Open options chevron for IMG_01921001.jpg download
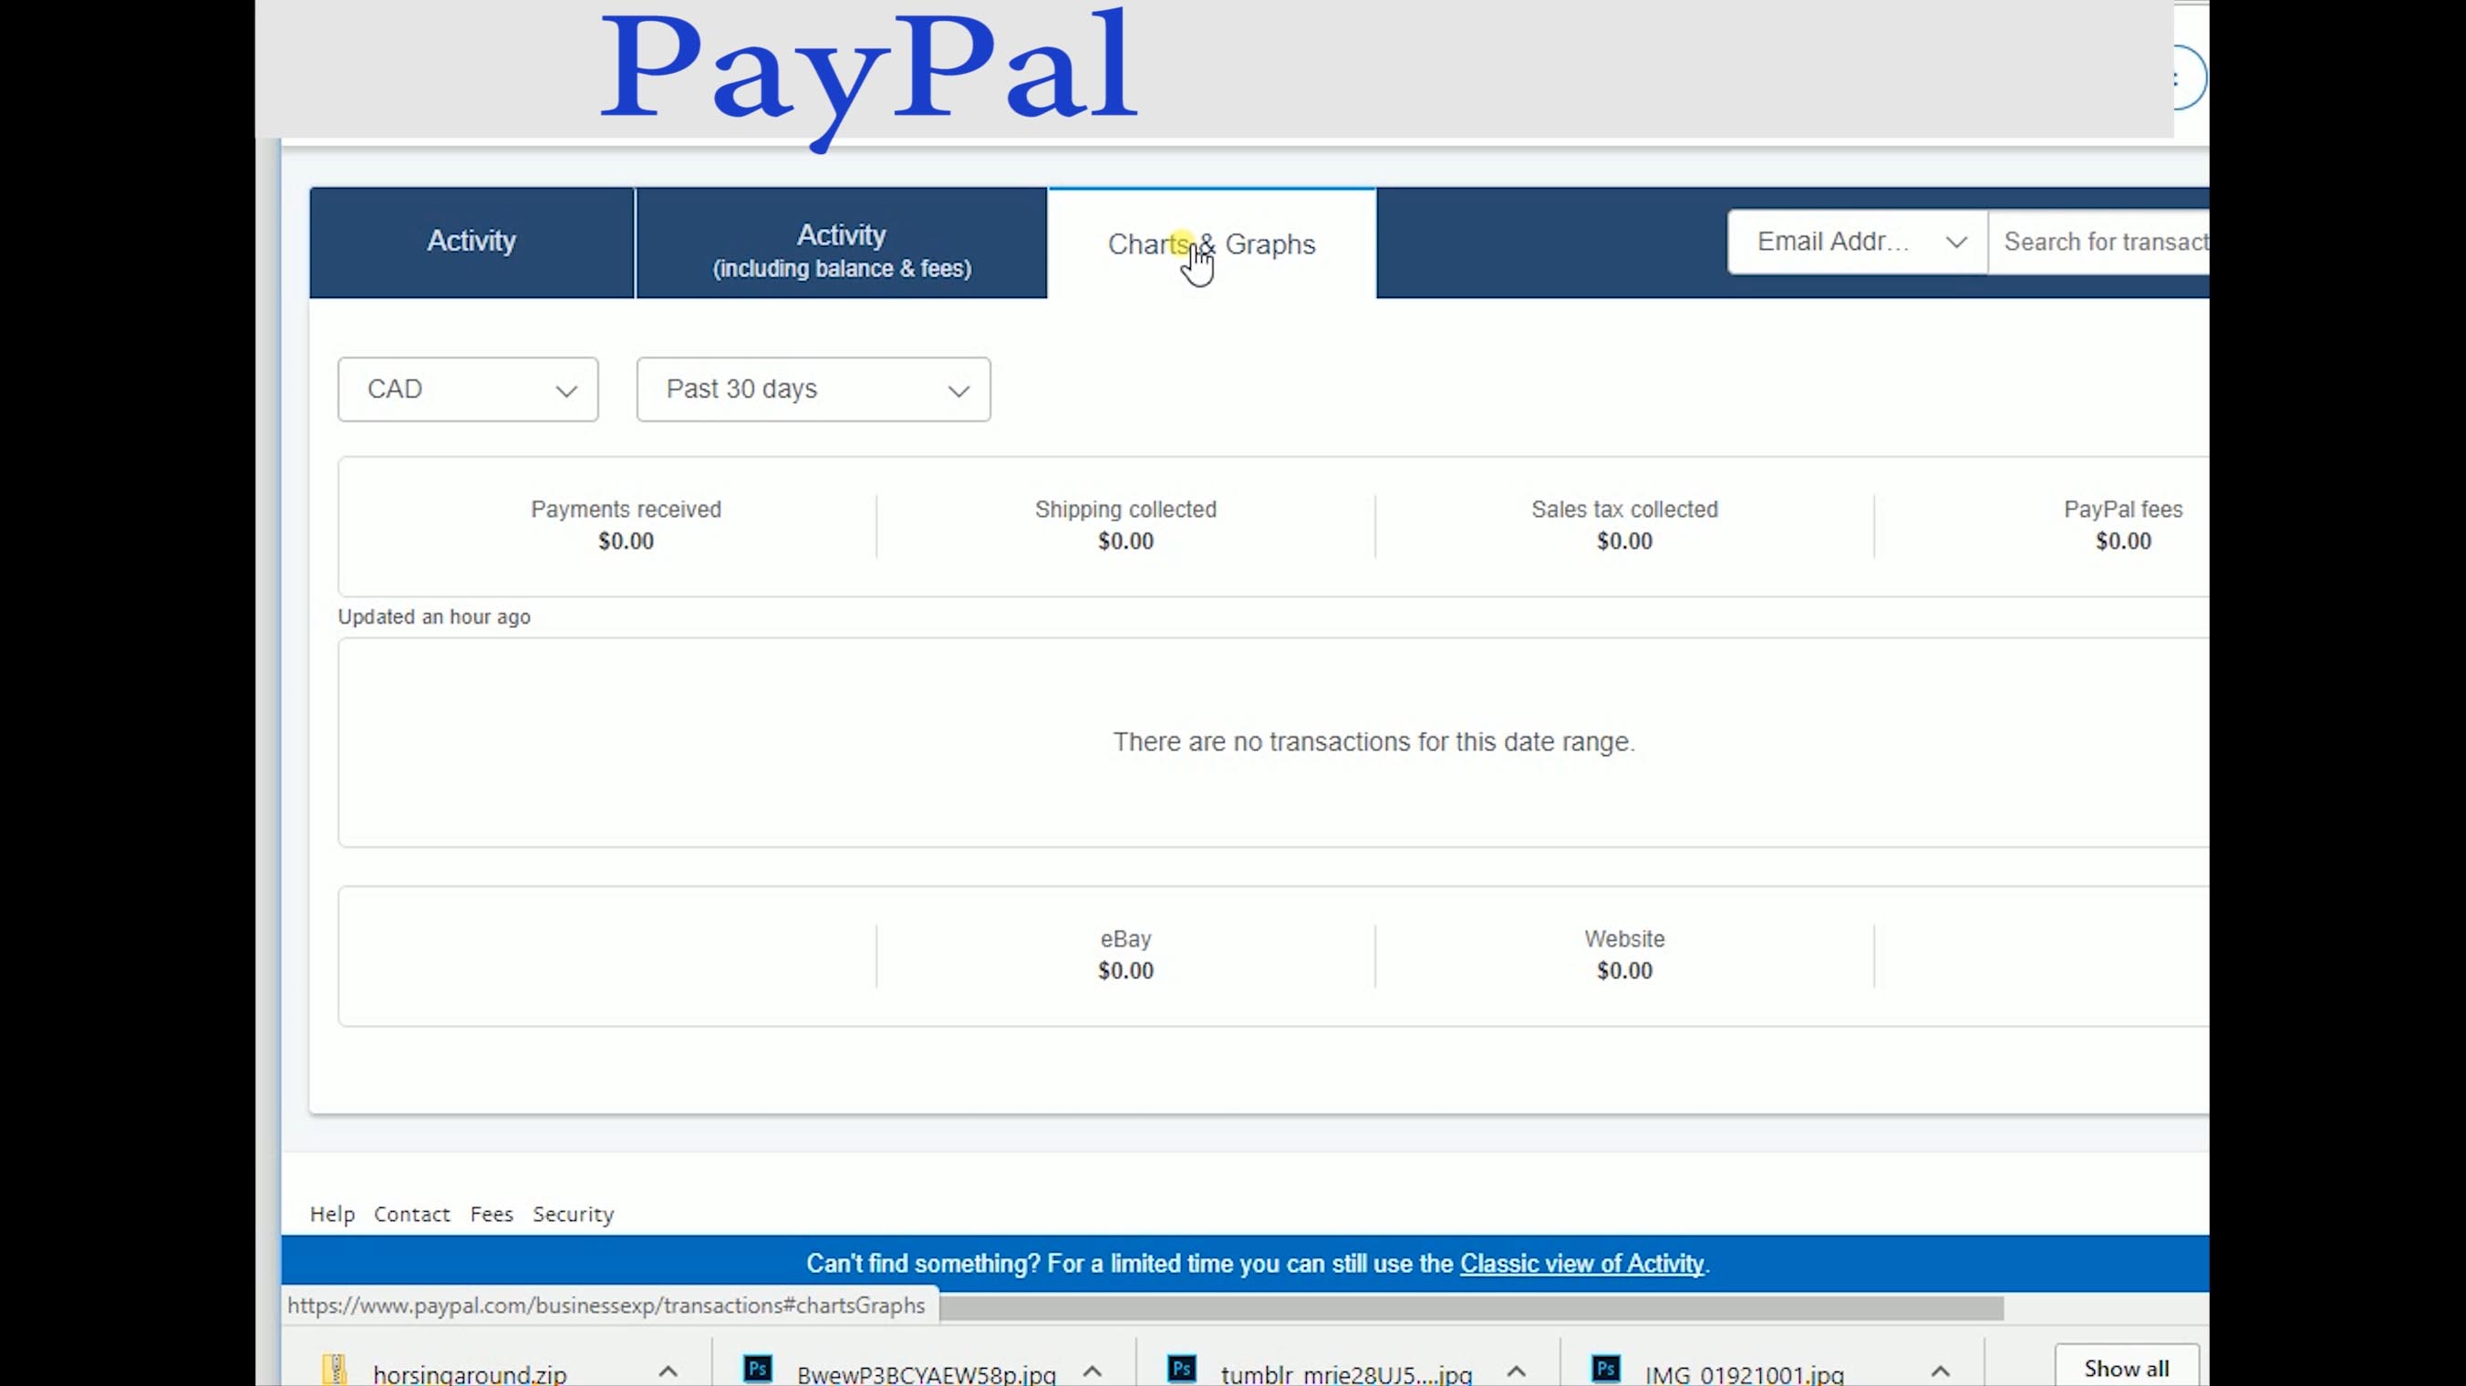The height and width of the screenshot is (1386, 2466). pos(1941,1371)
